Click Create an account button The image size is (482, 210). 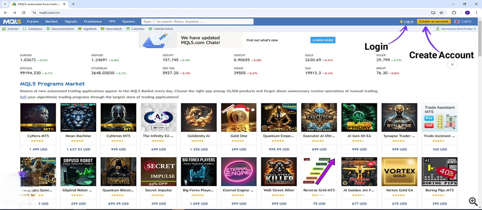point(433,21)
